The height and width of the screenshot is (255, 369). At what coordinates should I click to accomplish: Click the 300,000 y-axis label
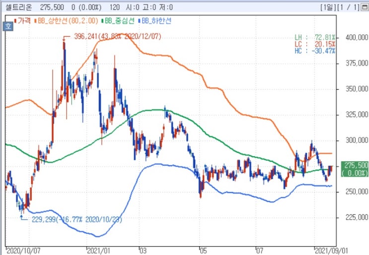click(x=357, y=140)
